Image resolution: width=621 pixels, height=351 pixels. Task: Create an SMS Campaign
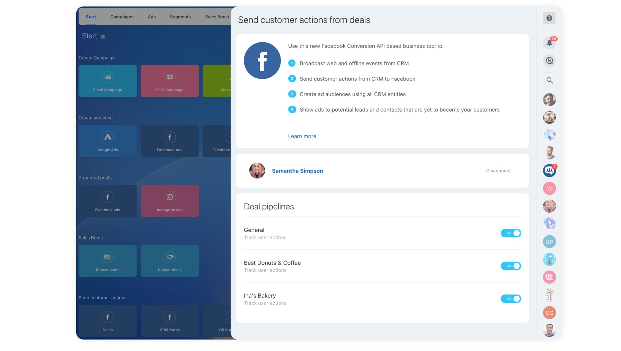169,81
